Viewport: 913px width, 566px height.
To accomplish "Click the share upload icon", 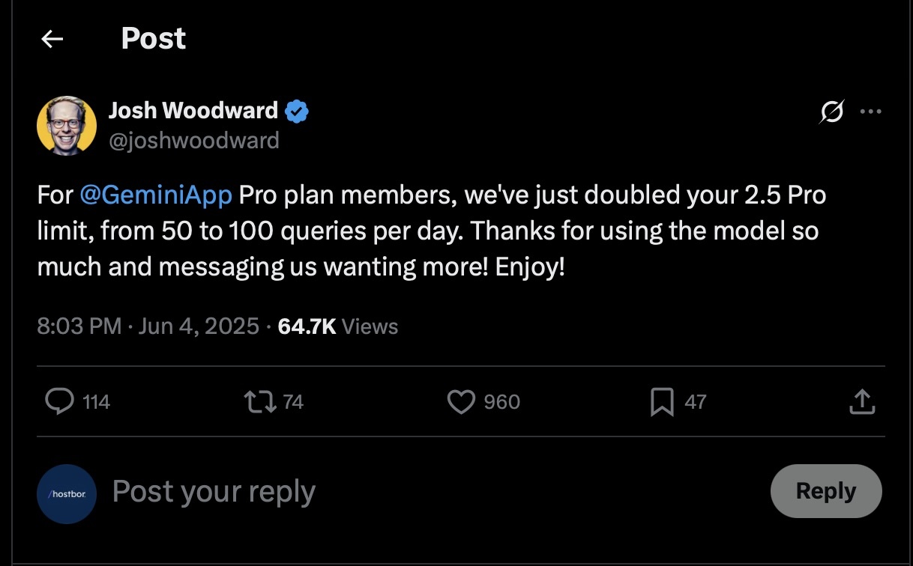I will 862,402.
